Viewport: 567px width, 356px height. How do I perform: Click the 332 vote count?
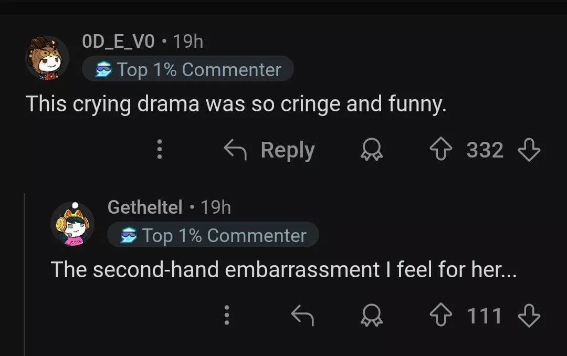click(485, 151)
